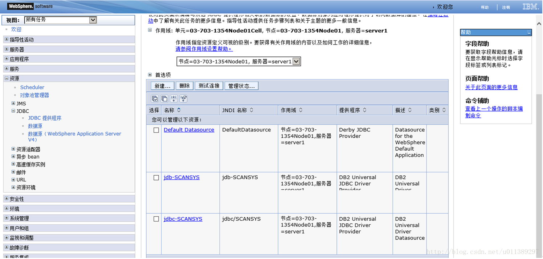The height and width of the screenshot is (259, 543).
Task: Expand the 服务器 navigation group
Action: (7, 49)
